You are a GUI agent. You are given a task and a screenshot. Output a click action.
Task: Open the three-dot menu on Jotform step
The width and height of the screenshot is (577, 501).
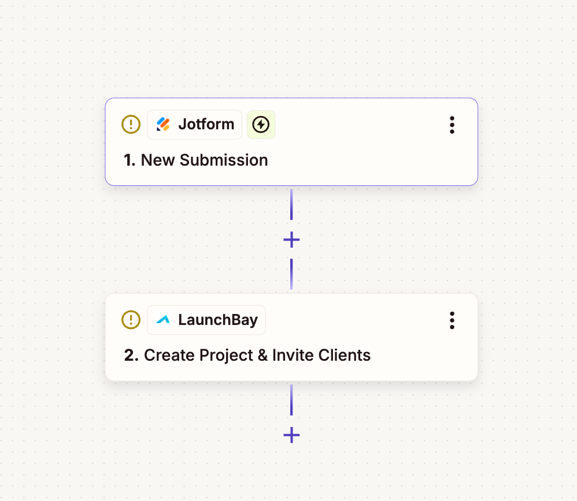pos(452,125)
